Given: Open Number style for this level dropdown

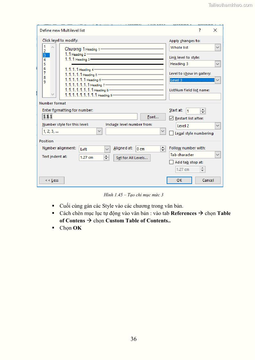Looking at the screenshot, I should point(99,131).
